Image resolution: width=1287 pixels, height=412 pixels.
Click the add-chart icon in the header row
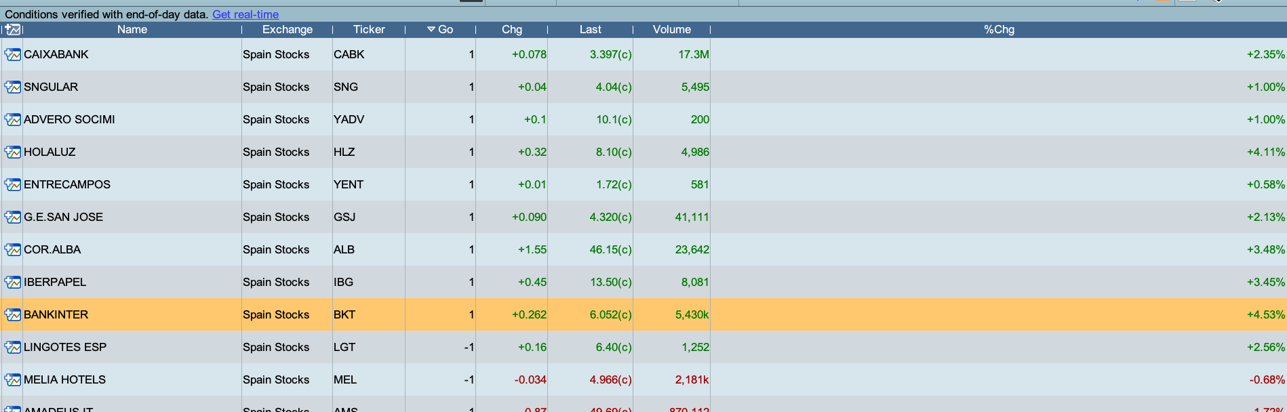click(x=12, y=29)
